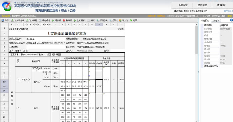Select row header 13
Viewport: 233px width, 122px height.
tap(4, 82)
